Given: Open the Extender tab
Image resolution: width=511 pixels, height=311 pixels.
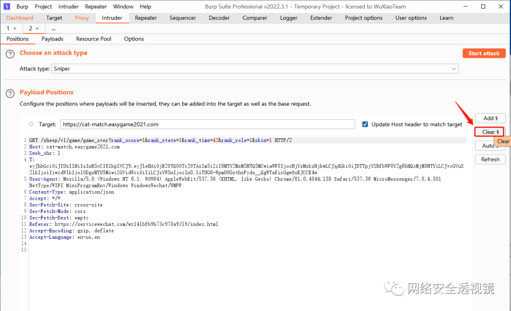Looking at the screenshot, I should (321, 18).
